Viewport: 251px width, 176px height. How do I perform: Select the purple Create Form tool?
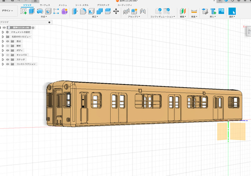click(x=64, y=11)
